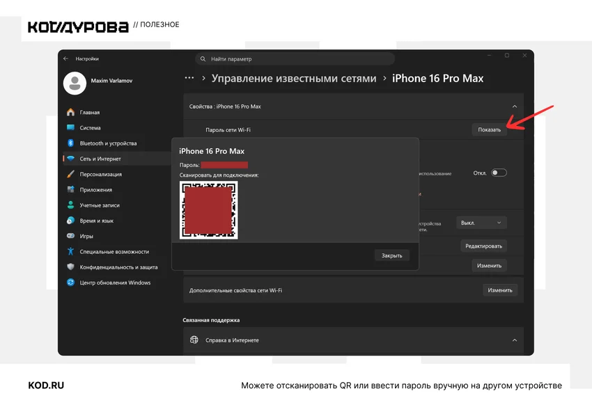Click the Конфиденциальность и защита shield icon

(70, 267)
